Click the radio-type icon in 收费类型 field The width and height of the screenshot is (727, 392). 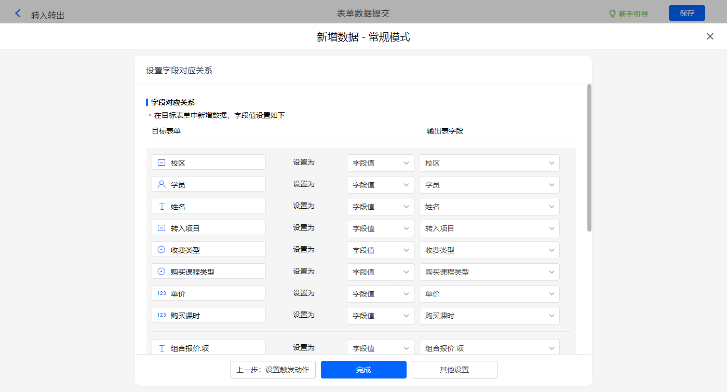(161, 250)
